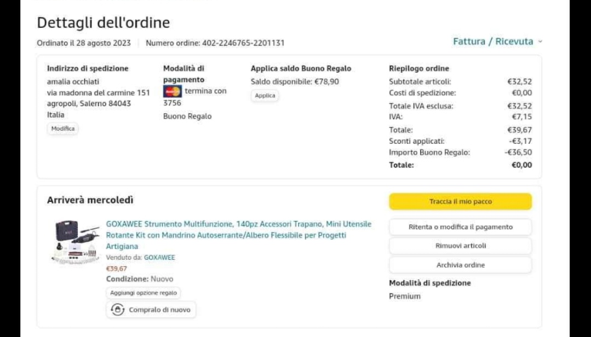Select Ritenta o modifica il pagamento
This screenshot has height=337, width=591.
pyautogui.click(x=460, y=227)
